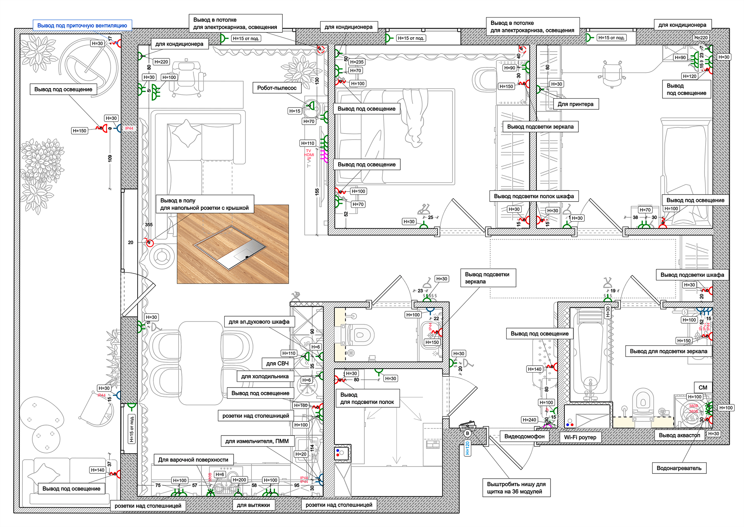Click the 'Для принтера' callout label
This screenshot has height=527, width=744.
(x=575, y=104)
